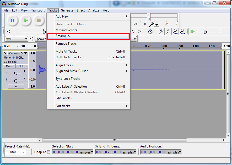This screenshot has height=165, width=232.
Task: Choose Resample... from the Tracks menu
Action: click(63, 36)
